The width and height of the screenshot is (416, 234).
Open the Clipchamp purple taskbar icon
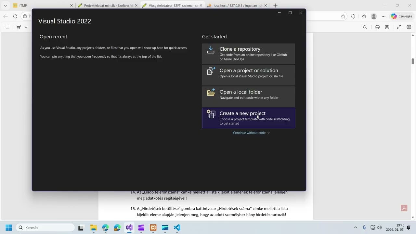tap(141, 227)
